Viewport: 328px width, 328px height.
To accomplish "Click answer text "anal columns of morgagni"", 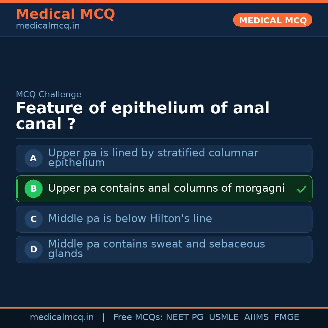I will point(166,188).
